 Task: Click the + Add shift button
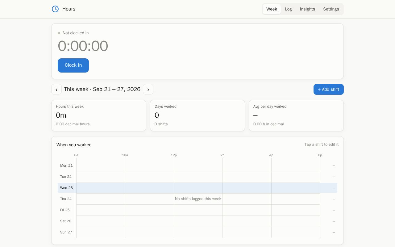point(329,89)
